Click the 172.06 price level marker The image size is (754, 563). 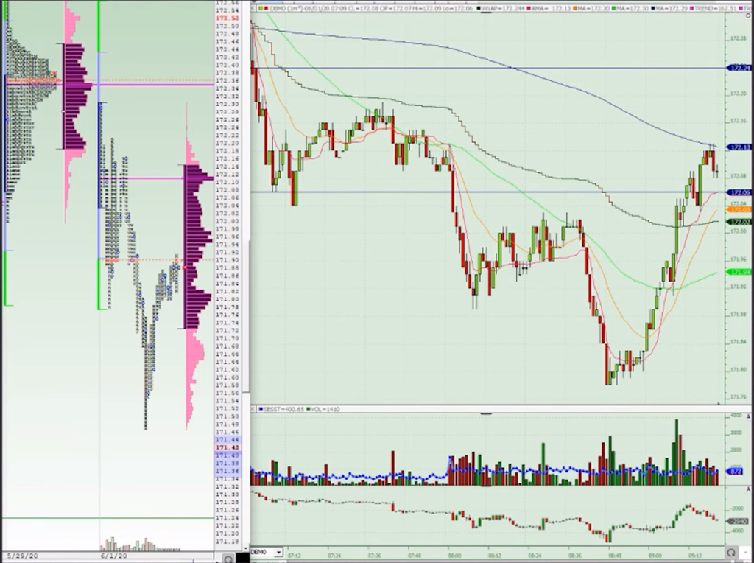[739, 192]
